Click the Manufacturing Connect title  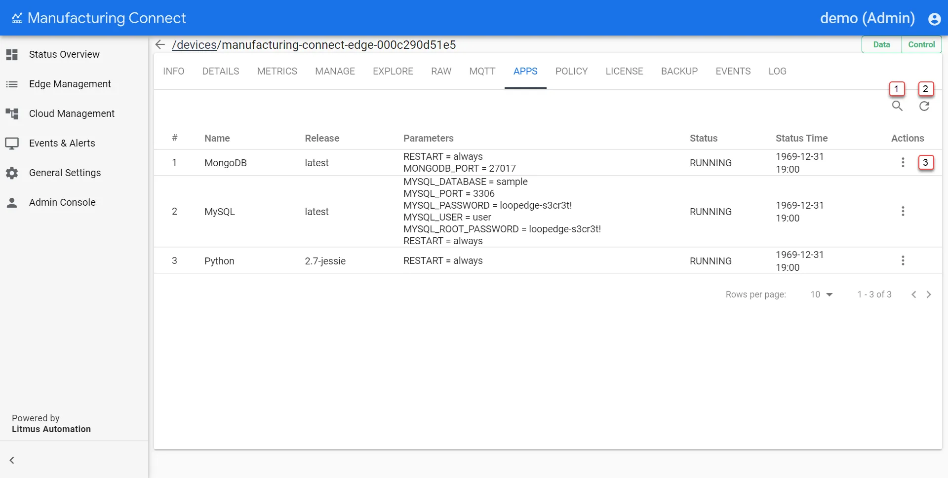pyautogui.click(x=107, y=18)
